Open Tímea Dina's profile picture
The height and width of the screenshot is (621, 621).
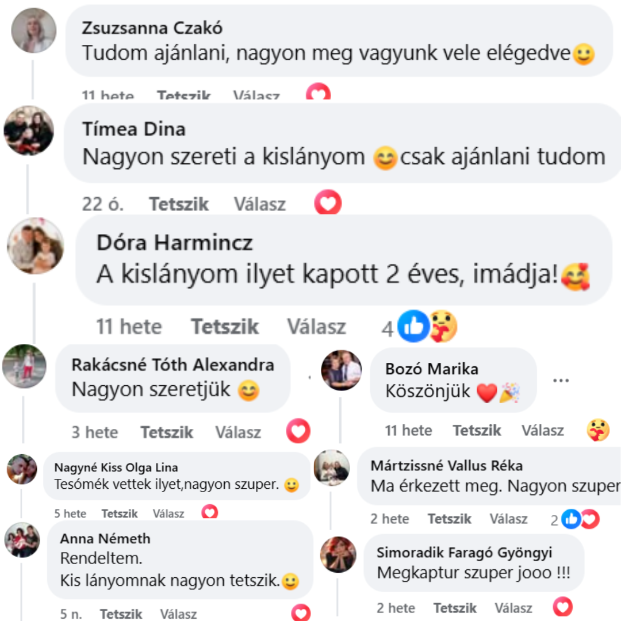(x=29, y=131)
